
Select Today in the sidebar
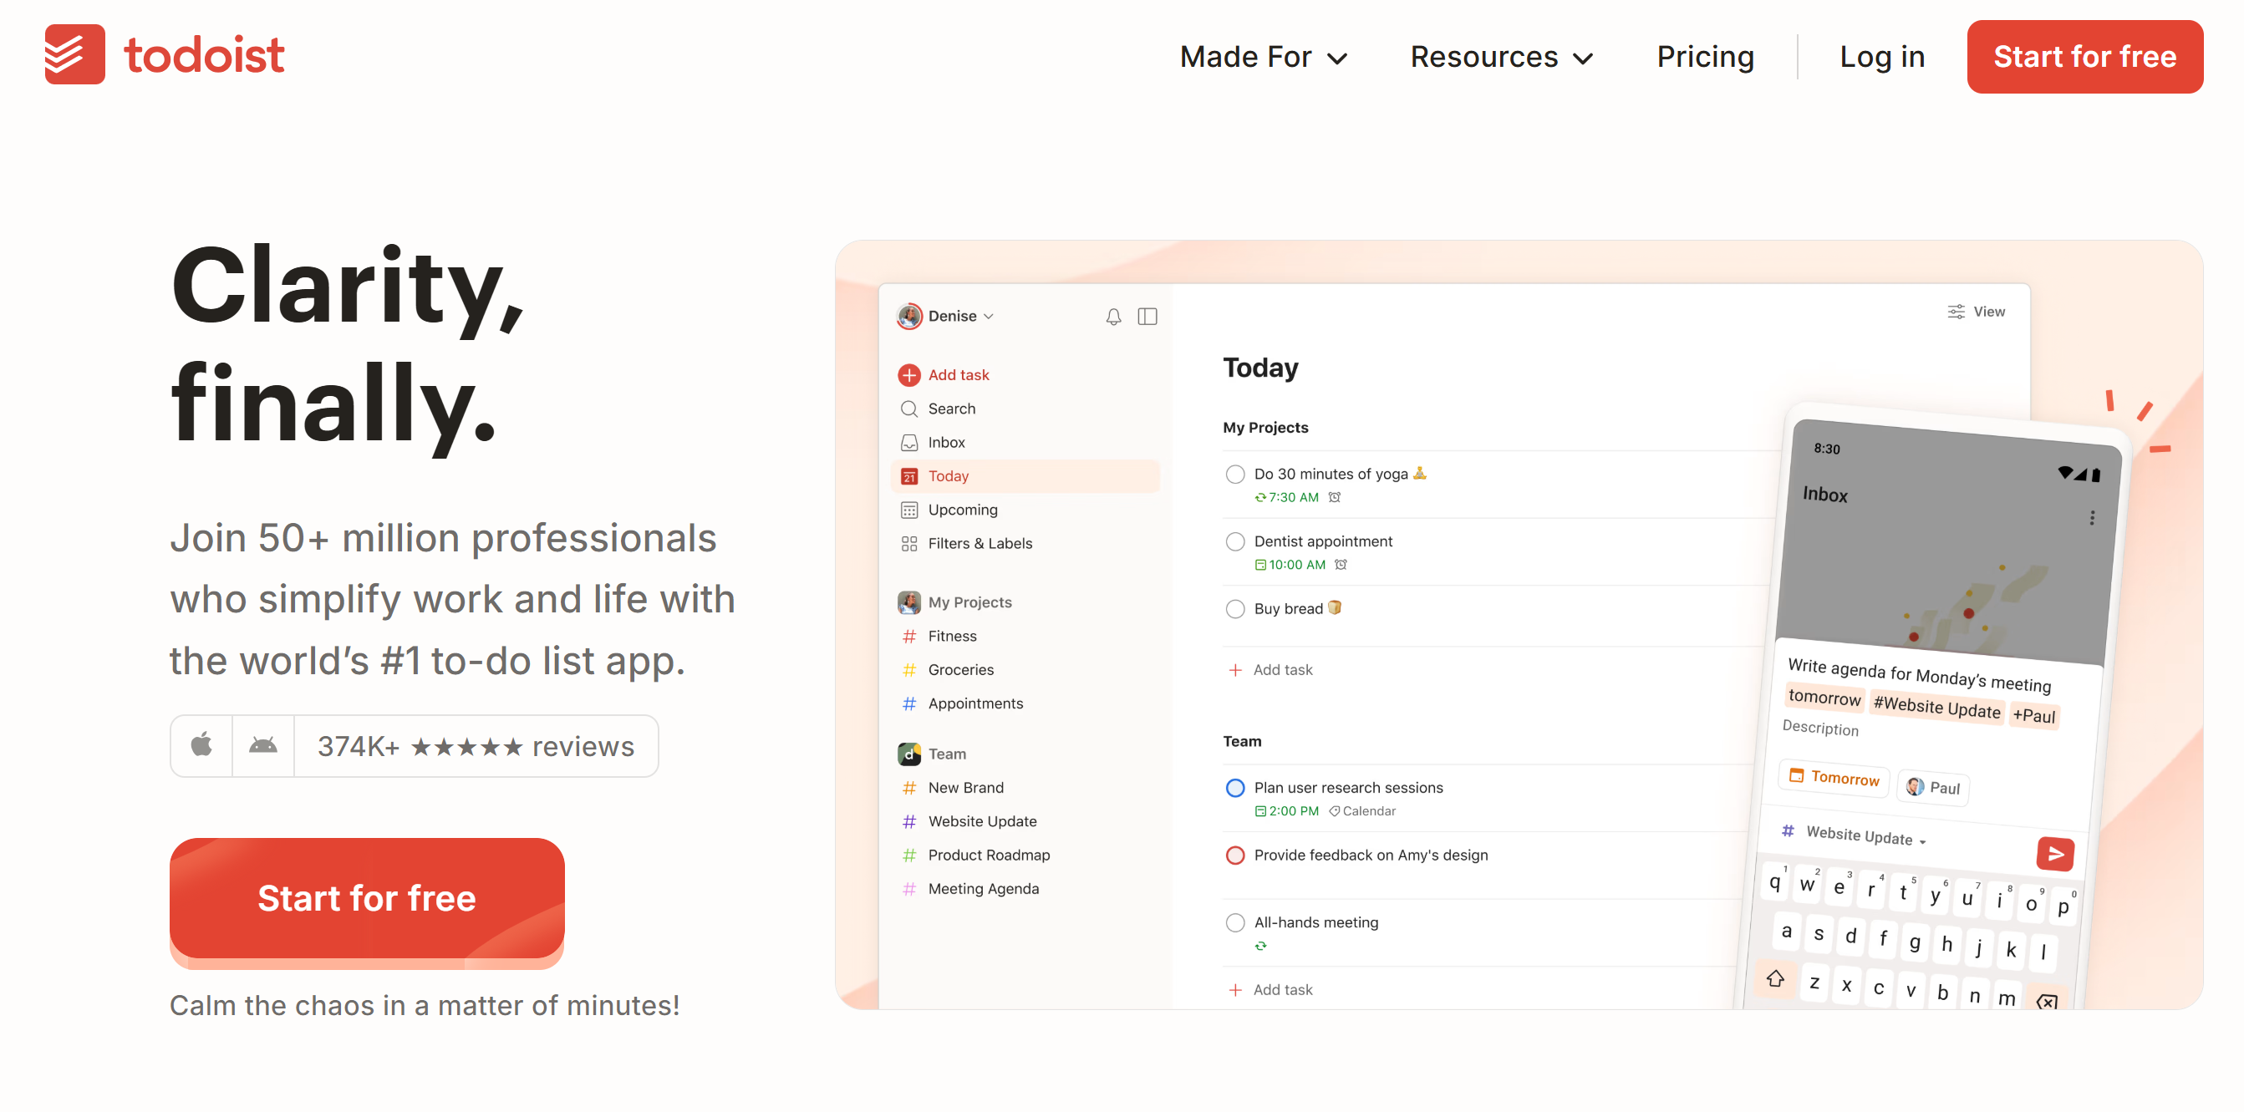(1025, 476)
